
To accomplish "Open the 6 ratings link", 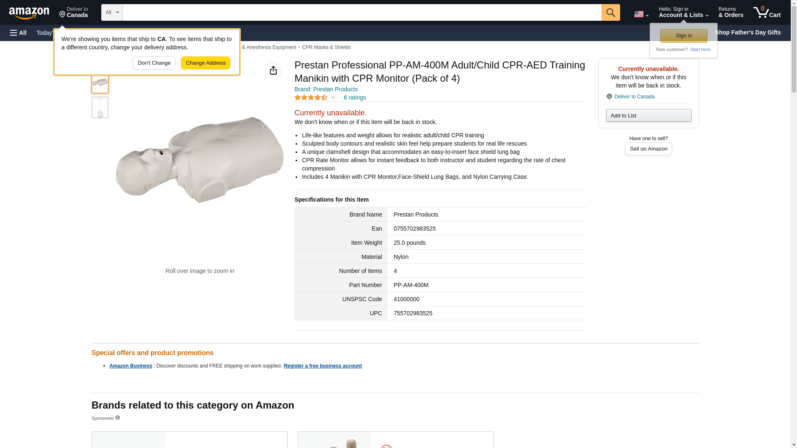I will click(x=354, y=97).
